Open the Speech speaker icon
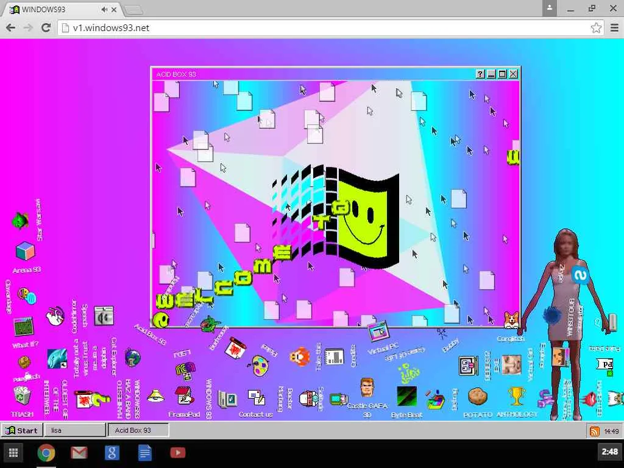Image resolution: width=624 pixels, height=468 pixels. click(104, 316)
